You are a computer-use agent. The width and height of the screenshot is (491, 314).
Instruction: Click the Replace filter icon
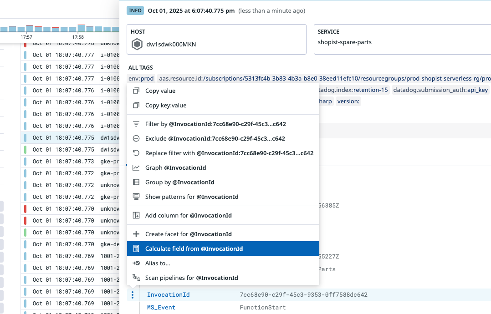tap(136, 153)
